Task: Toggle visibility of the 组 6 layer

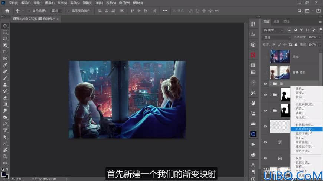Action: 265,57
